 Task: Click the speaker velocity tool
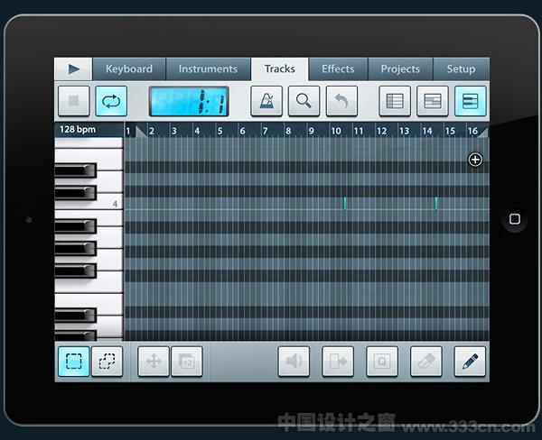coord(294,362)
